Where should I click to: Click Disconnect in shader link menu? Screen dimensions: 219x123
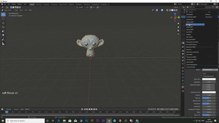tap(209, 17)
